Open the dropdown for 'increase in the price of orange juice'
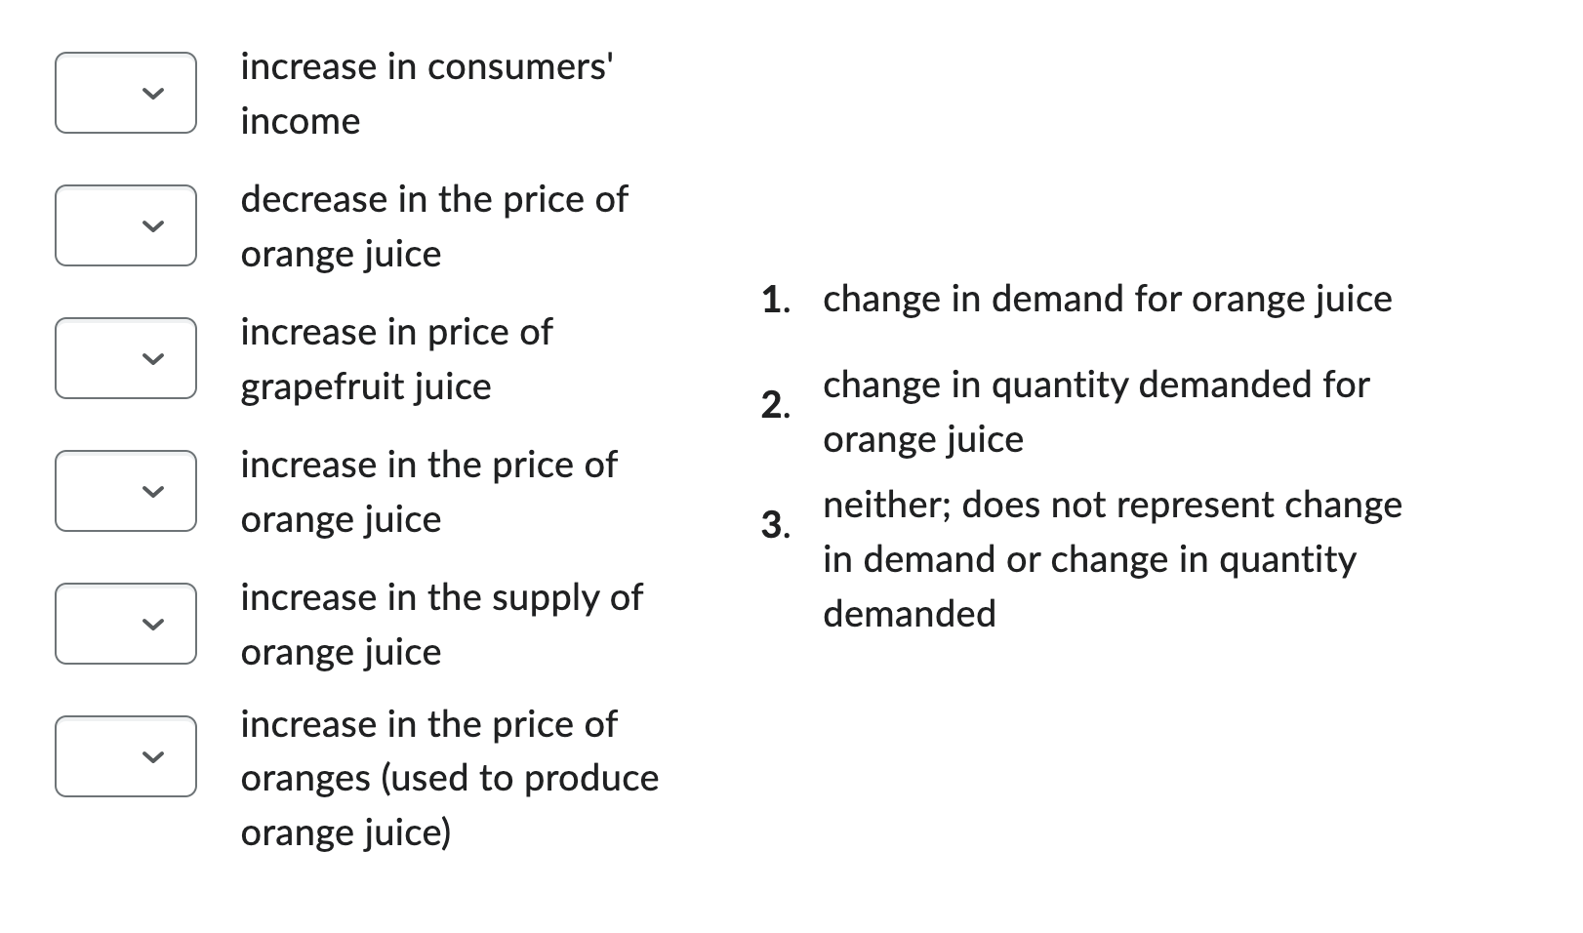 125,491
